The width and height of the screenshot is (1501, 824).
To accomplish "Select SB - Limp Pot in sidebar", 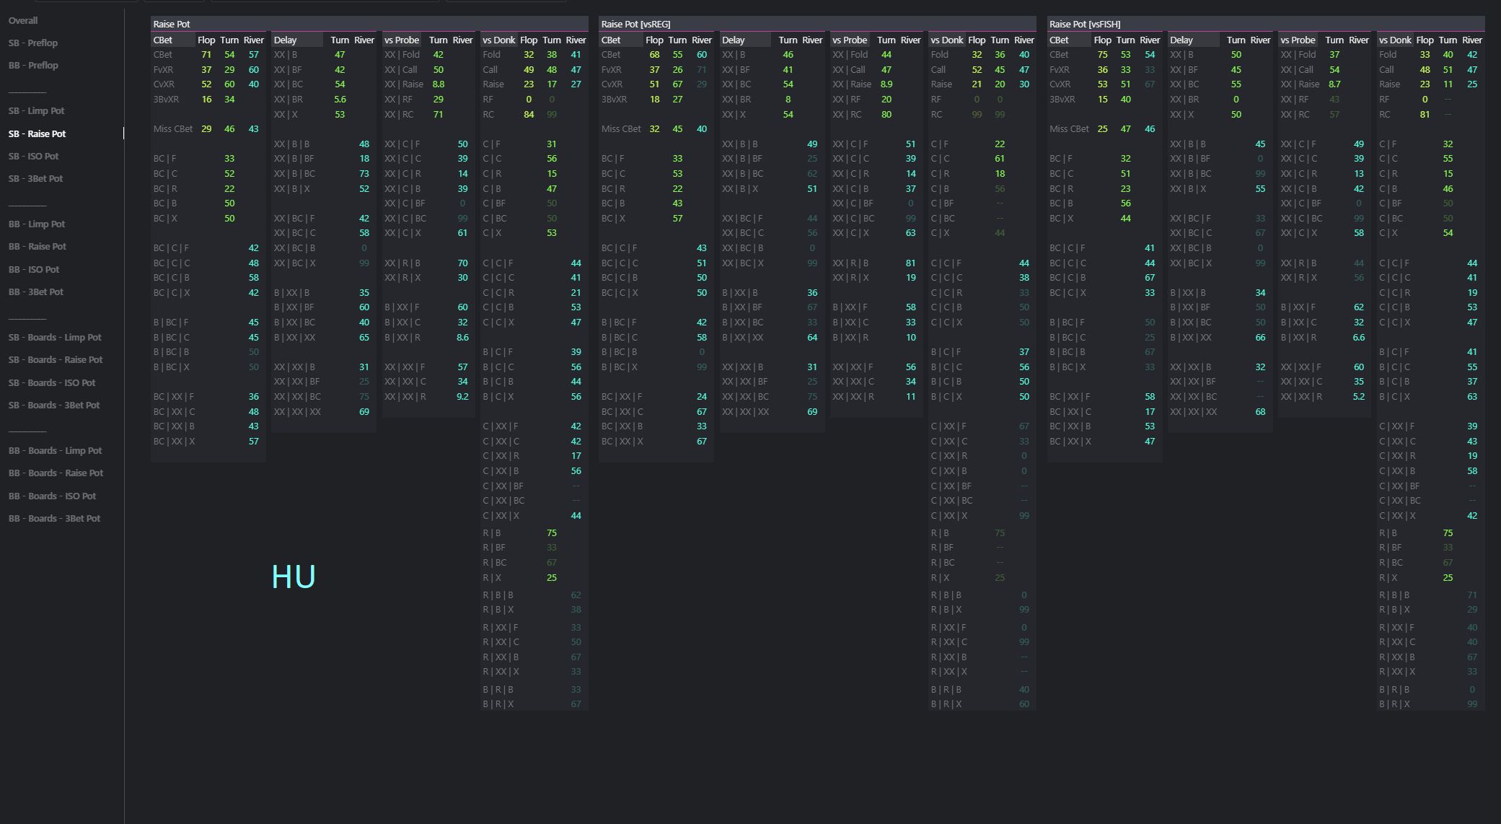I will coord(36,110).
